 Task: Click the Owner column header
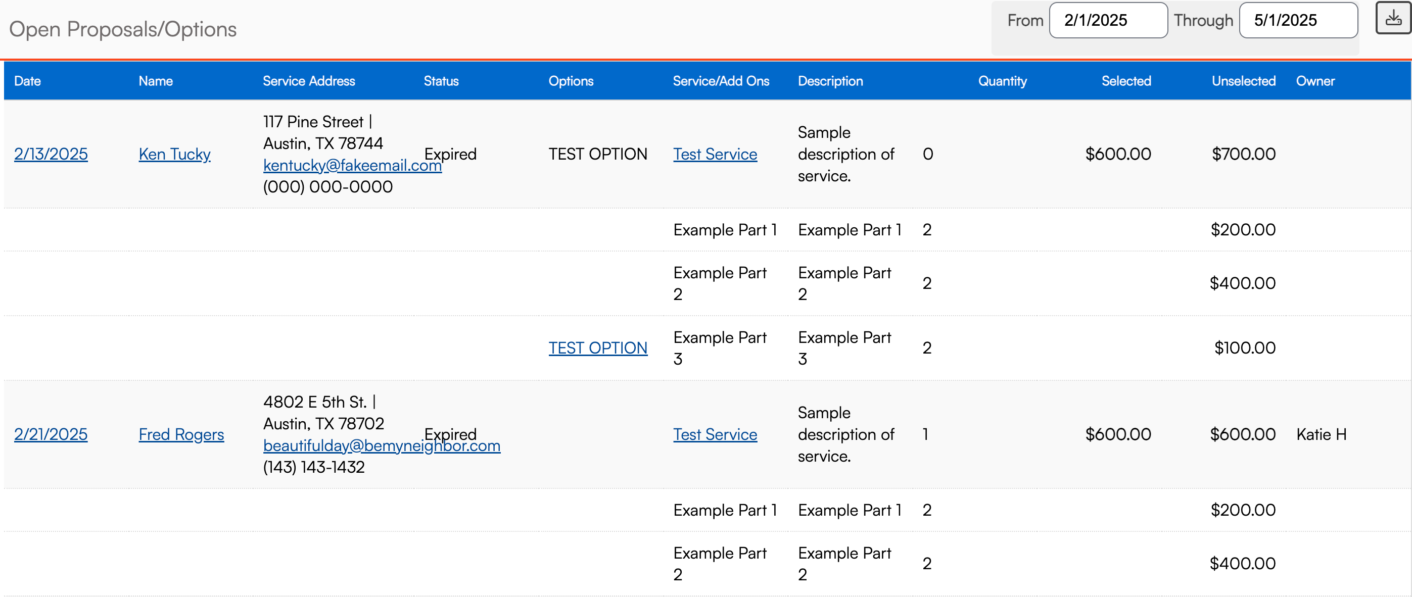pyautogui.click(x=1315, y=81)
